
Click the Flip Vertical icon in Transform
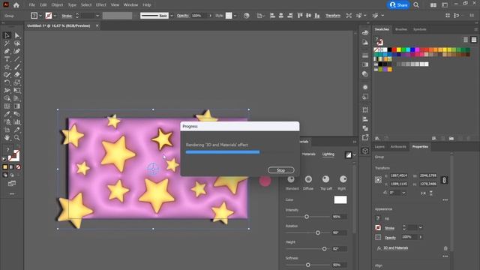[x=431, y=193]
